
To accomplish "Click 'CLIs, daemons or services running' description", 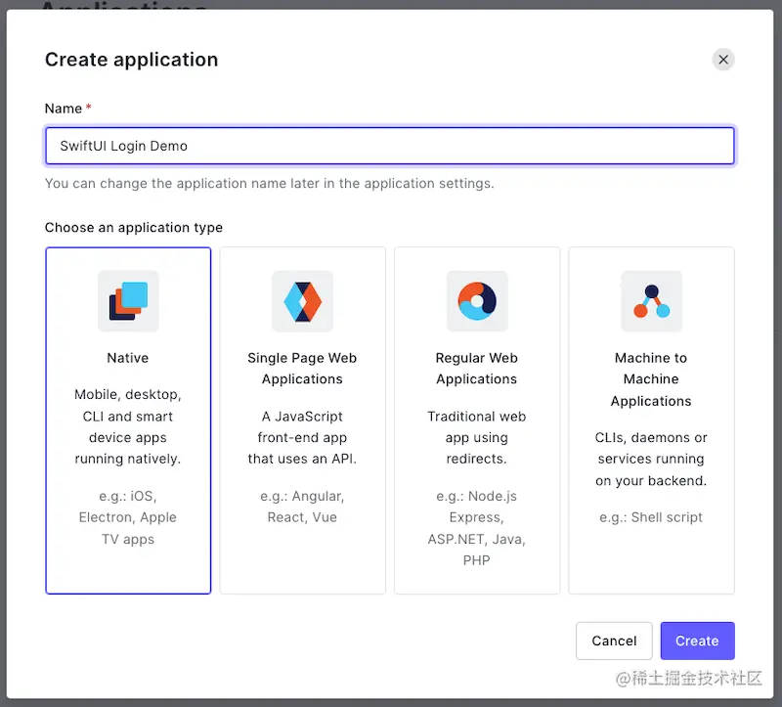I will 651,459.
